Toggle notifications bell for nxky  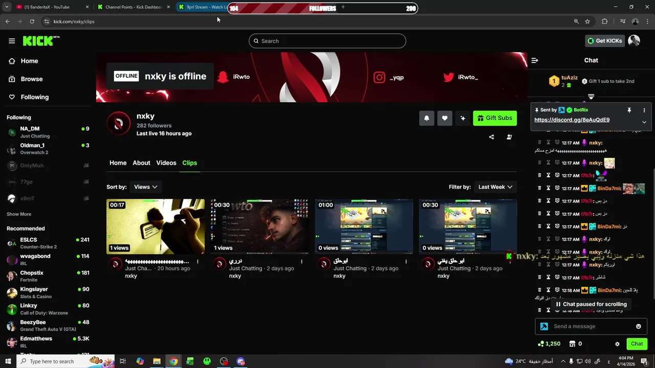(x=426, y=118)
